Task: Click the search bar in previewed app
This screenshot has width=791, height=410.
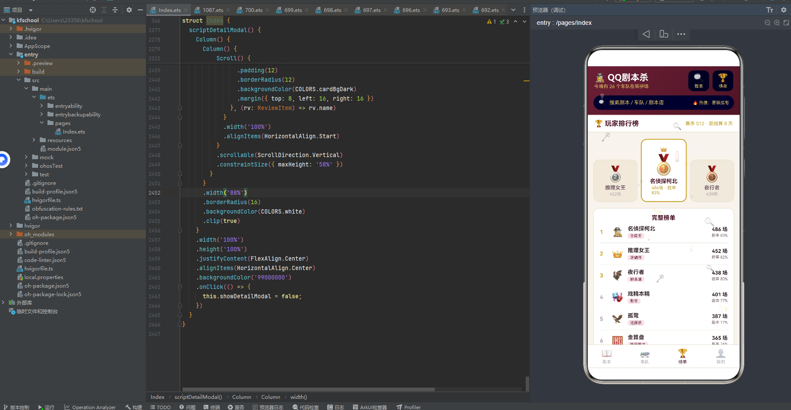Action: click(664, 103)
